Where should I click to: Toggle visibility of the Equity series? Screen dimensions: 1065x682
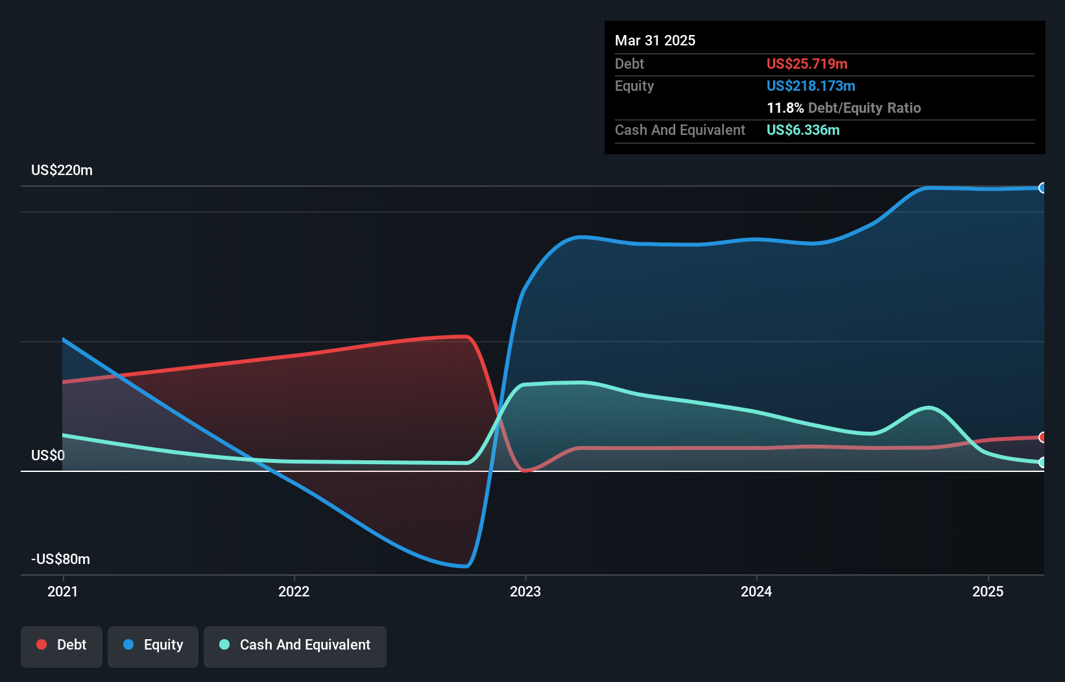pyautogui.click(x=152, y=644)
